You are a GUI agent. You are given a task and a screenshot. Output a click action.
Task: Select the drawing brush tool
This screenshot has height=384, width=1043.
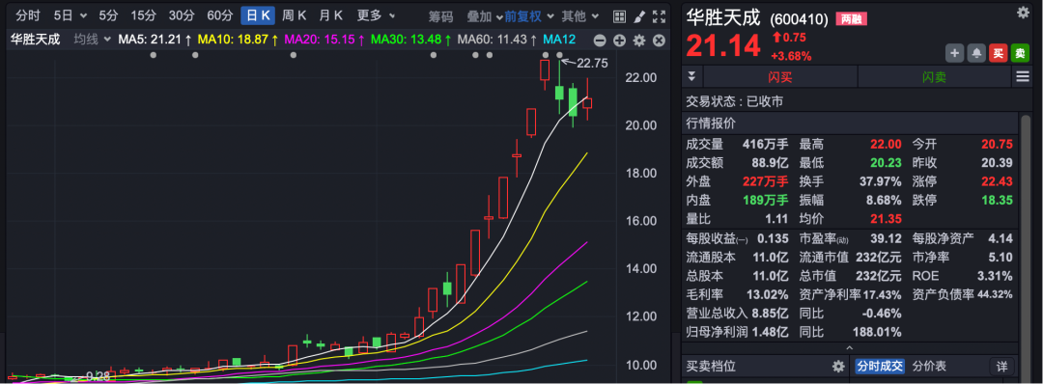pyautogui.click(x=638, y=16)
